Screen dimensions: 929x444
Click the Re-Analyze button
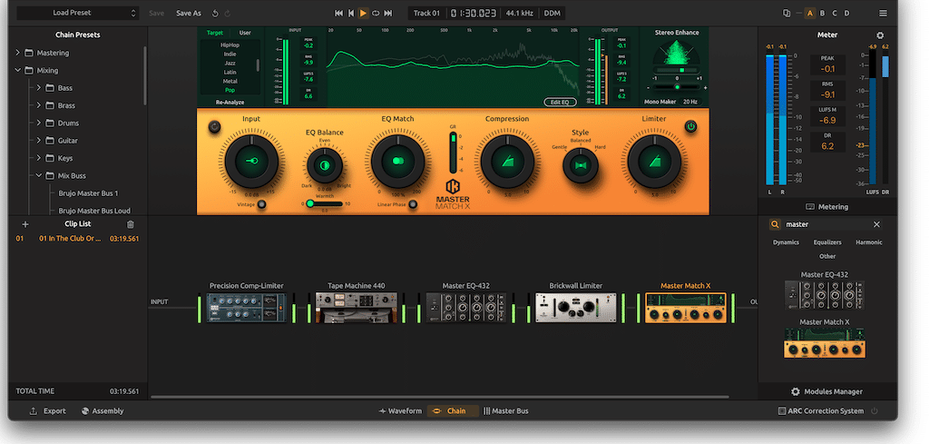[x=230, y=102]
